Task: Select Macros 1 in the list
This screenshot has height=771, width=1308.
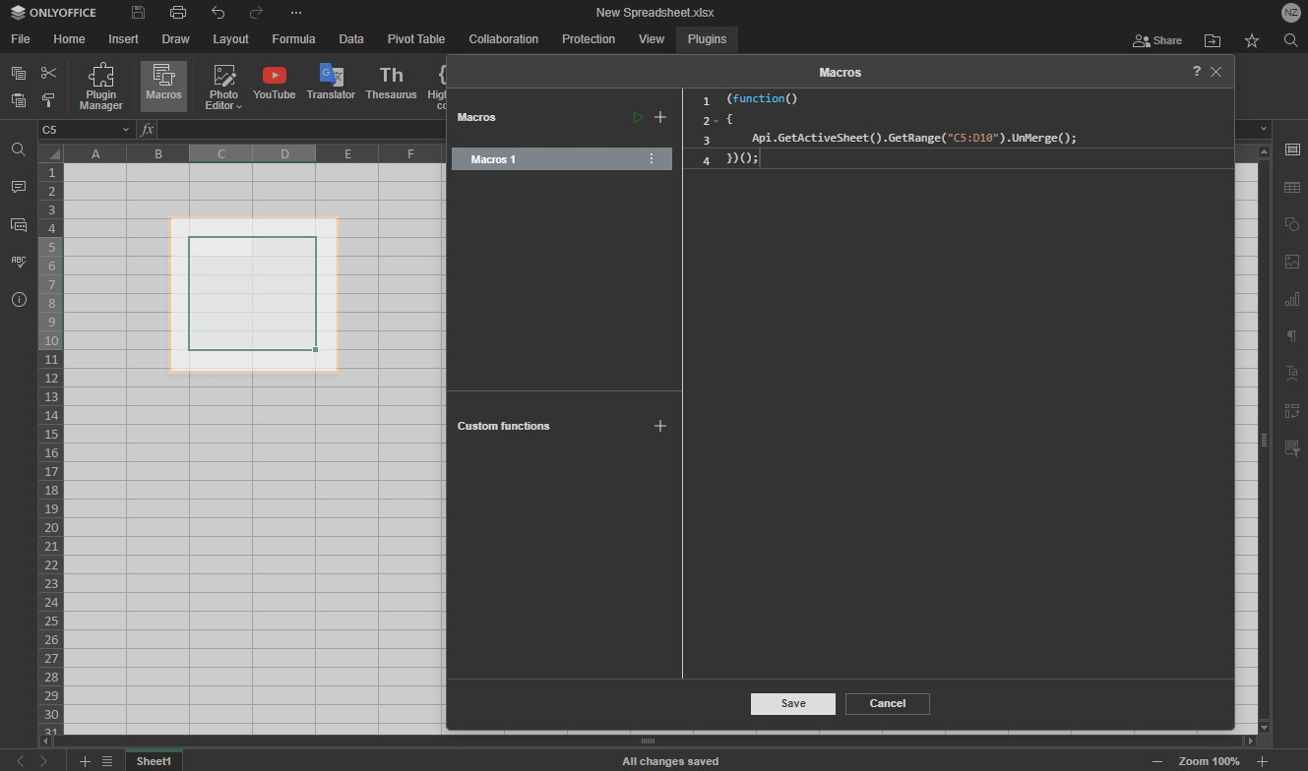Action: coord(562,159)
